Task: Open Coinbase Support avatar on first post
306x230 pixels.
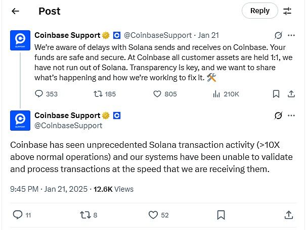Action: [20, 40]
